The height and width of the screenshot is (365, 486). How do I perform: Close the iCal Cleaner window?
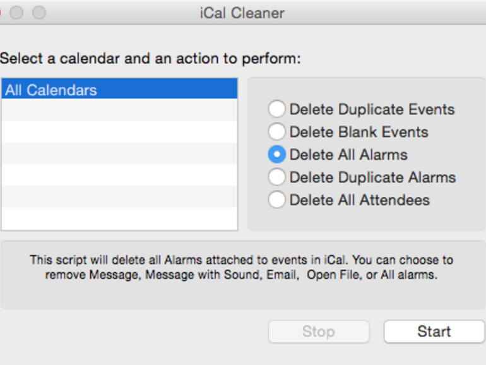coord(1,13)
